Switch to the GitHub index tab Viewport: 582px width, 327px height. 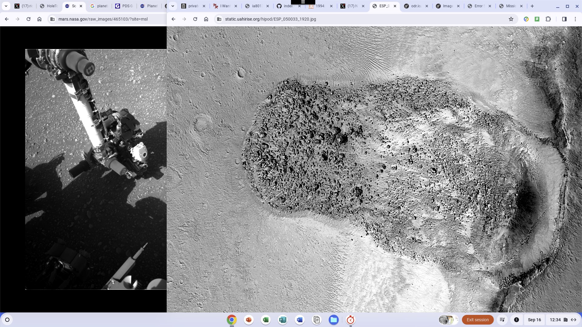coord(289,6)
